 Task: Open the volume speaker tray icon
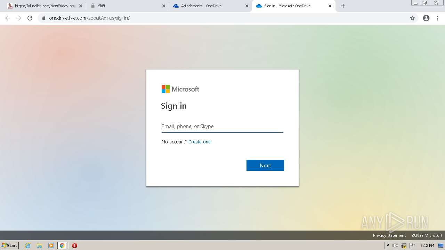(395, 245)
